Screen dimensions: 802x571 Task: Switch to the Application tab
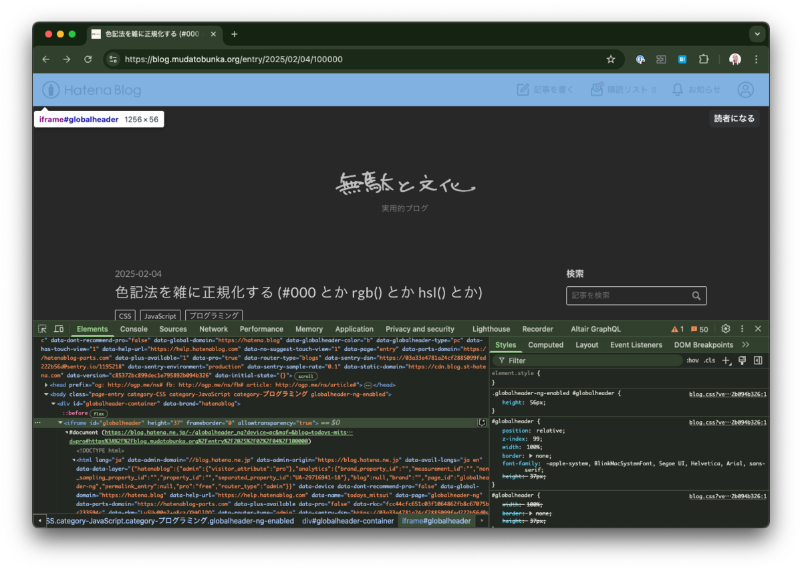click(354, 329)
